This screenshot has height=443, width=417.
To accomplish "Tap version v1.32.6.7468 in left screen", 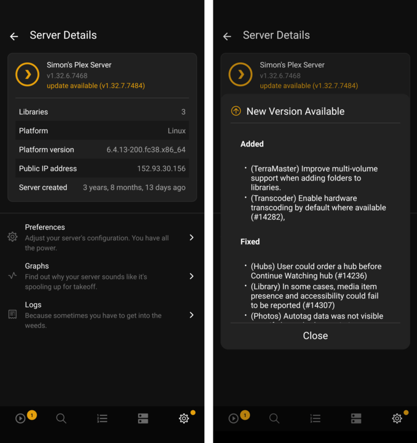I will (67, 76).
